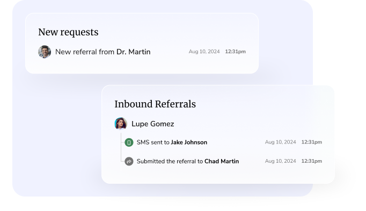The height and width of the screenshot is (211, 366).
Task: Click the Aug 10, 2024 date in New requests
Action: pyautogui.click(x=204, y=51)
